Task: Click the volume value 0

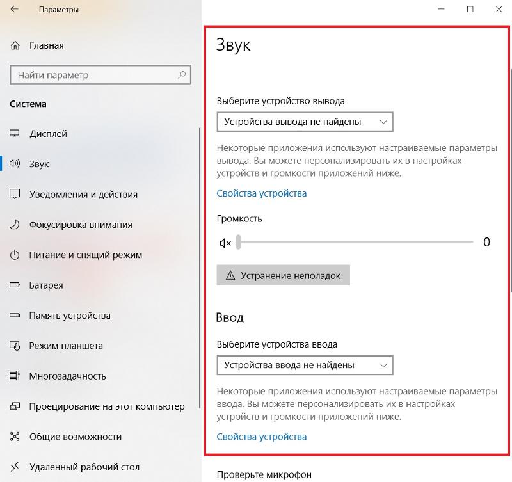Action: (486, 242)
